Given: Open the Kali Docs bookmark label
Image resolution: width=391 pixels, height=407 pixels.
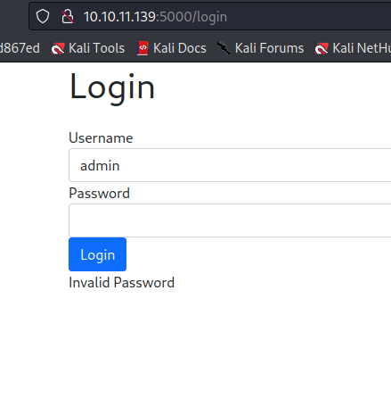Looking at the screenshot, I should [180, 48].
